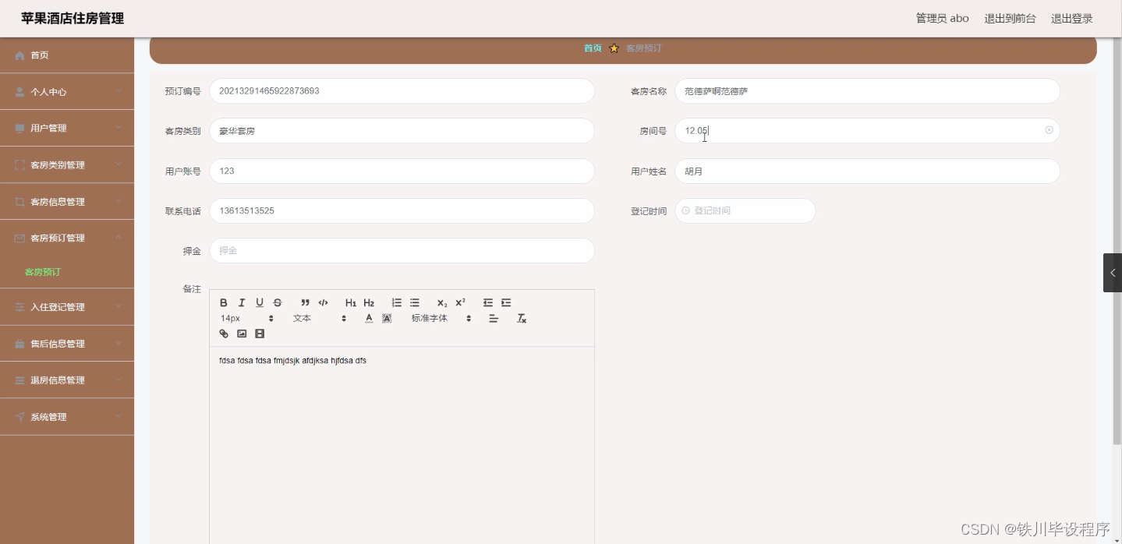Viewport: 1122px width, 544px height.
Task: Insert a video into the editor
Action: pyautogui.click(x=260, y=334)
